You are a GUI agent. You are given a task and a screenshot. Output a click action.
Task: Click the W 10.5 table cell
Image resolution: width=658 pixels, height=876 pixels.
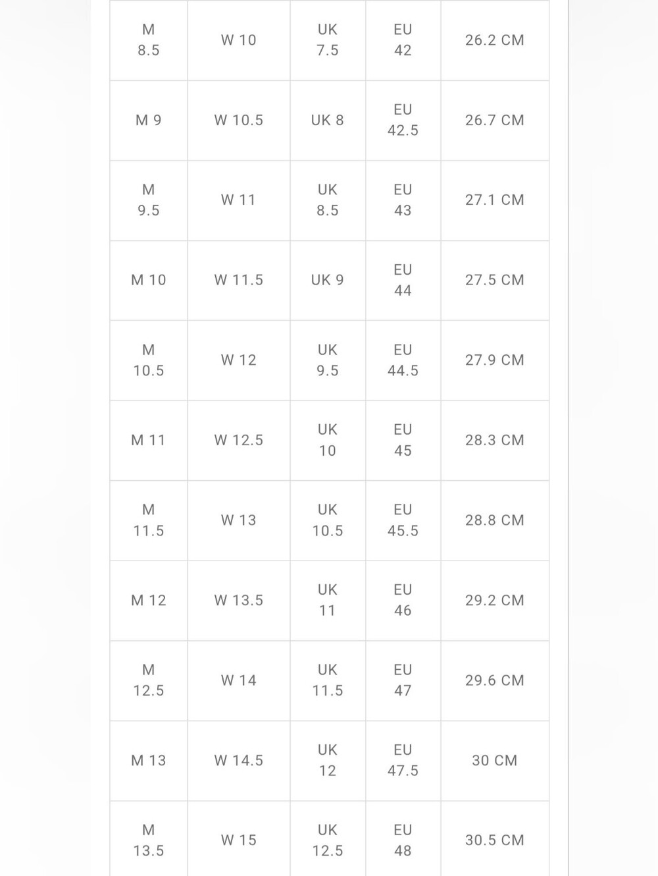[x=239, y=121]
